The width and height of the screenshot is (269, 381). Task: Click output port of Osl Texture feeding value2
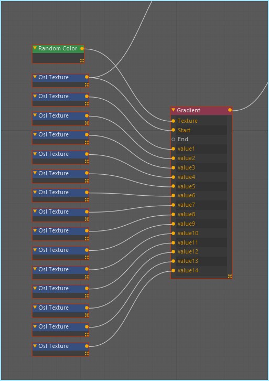pos(87,115)
